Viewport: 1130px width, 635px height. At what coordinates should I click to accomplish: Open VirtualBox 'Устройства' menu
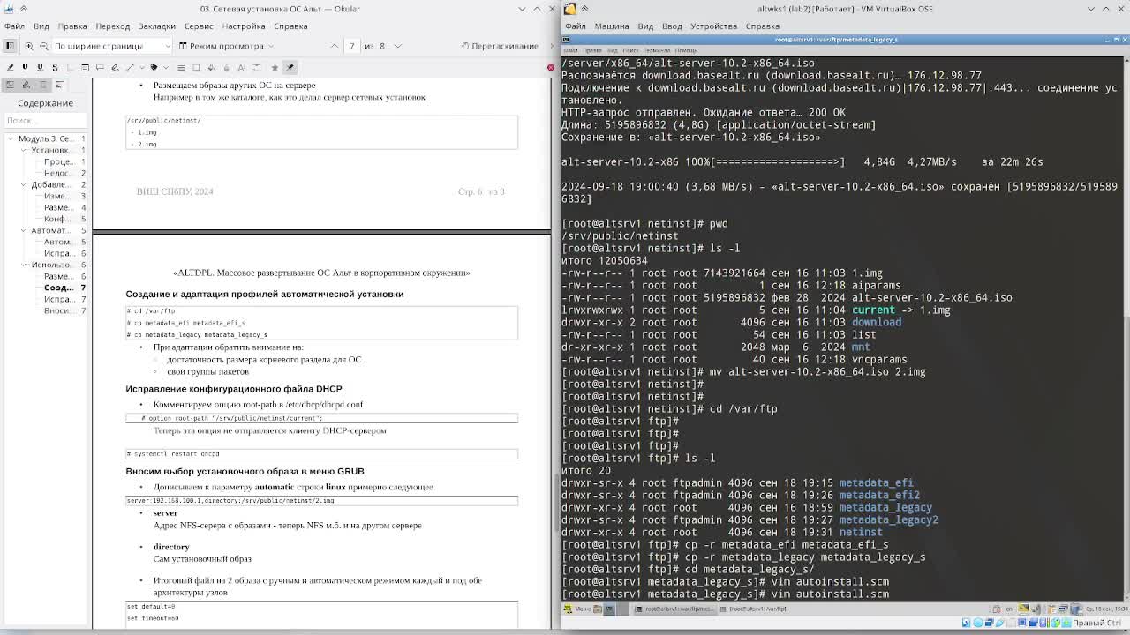tap(713, 26)
